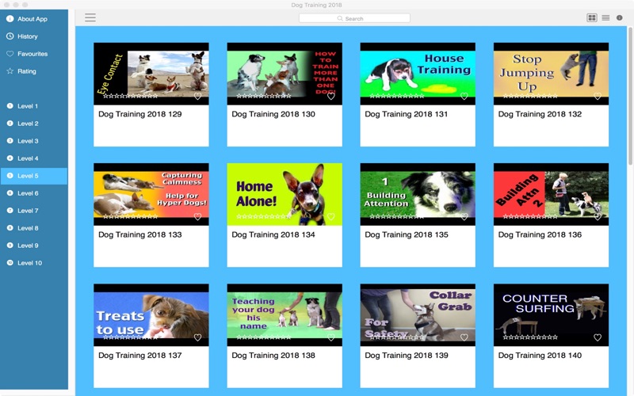The image size is (634, 396).
Task: Open the Counter Surfing video thumbnail
Action: (551, 314)
